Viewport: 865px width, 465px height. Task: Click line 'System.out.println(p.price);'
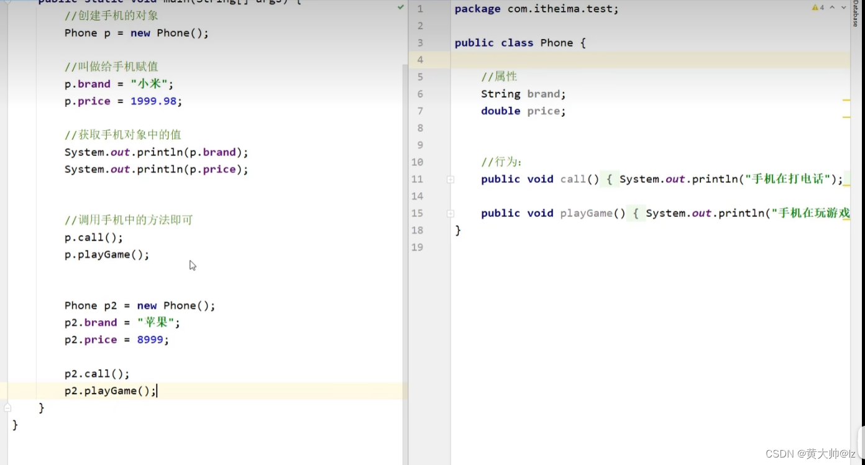(156, 169)
